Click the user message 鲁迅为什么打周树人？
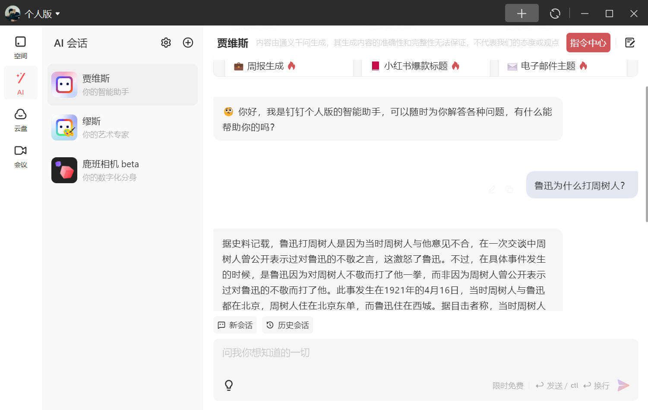The height and width of the screenshot is (410, 648). [x=582, y=185]
